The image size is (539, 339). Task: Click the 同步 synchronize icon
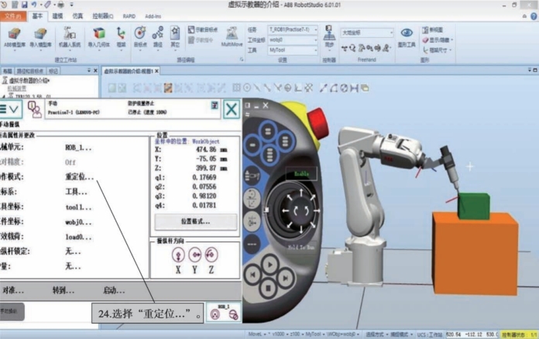(x=329, y=36)
